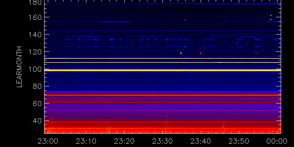
Task: Click the 23:40 time axis label
Action: point(201,141)
